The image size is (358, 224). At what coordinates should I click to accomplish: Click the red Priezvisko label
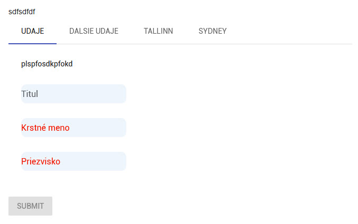coord(41,161)
